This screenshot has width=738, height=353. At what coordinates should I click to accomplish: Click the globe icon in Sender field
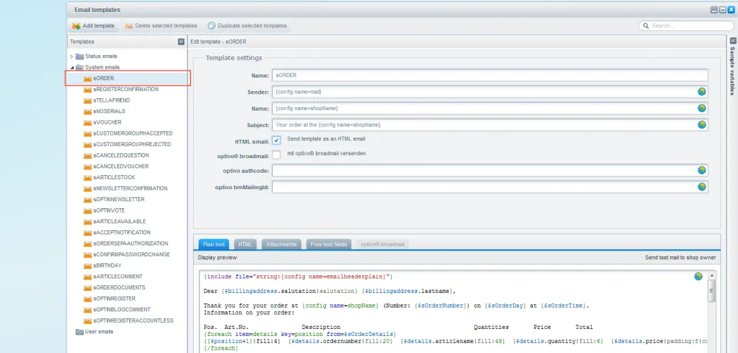[x=702, y=92]
